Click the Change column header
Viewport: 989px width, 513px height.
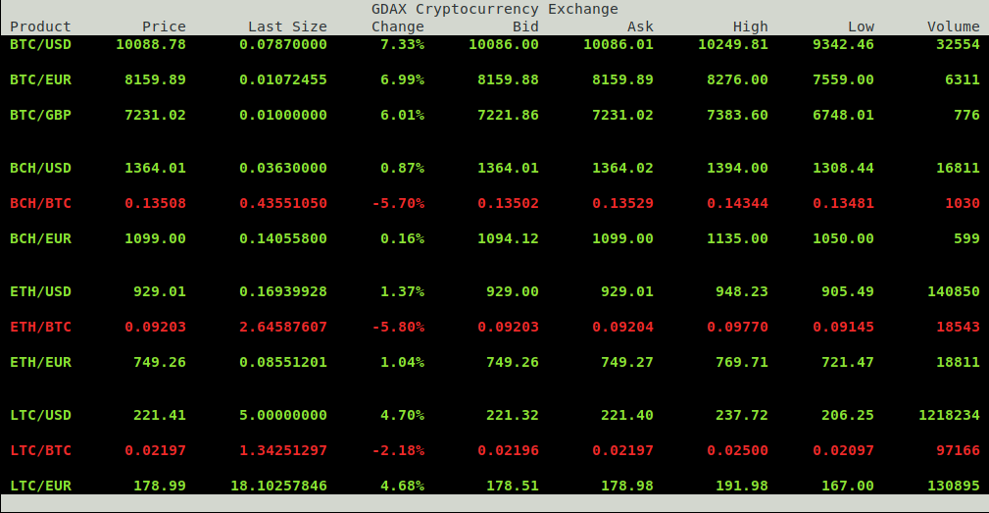pos(398,26)
